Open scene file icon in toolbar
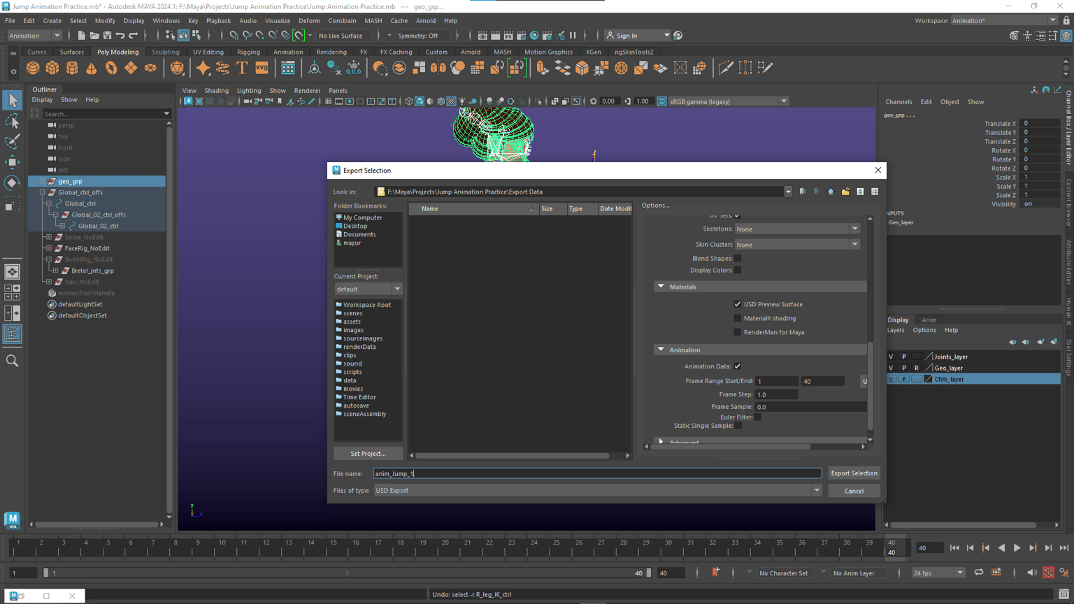The width and height of the screenshot is (1074, 604). [x=94, y=36]
